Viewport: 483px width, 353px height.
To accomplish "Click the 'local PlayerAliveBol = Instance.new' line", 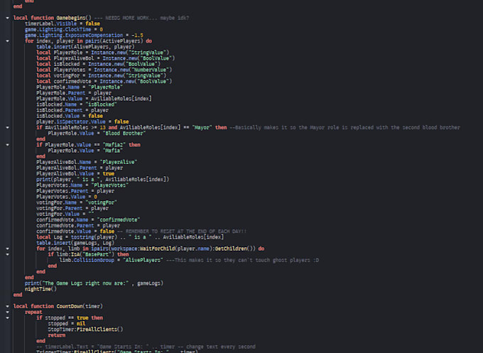I will coord(105,58).
